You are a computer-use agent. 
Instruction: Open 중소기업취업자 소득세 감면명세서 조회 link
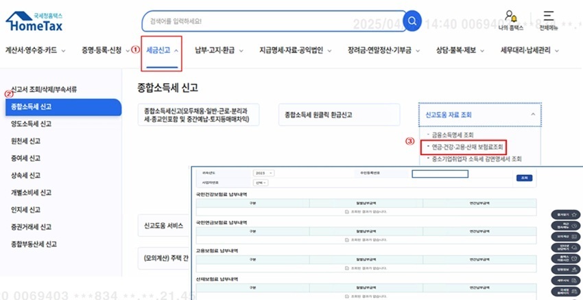[x=477, y=159]
